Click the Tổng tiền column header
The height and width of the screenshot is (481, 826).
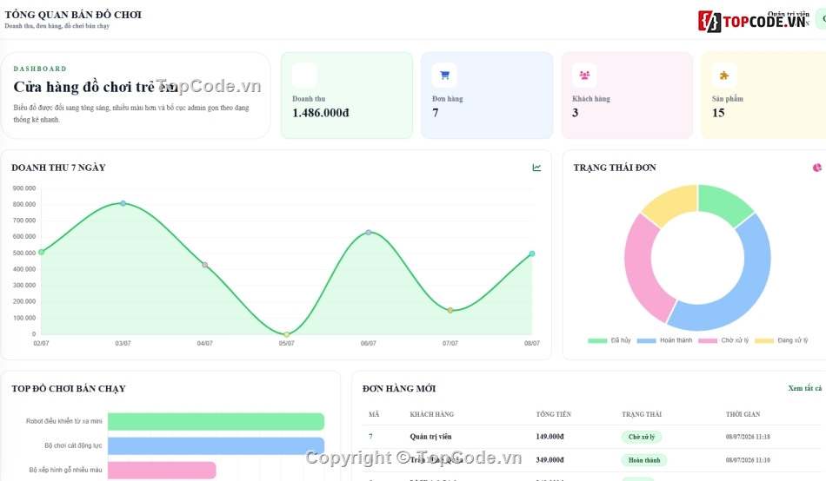[554, 414]
